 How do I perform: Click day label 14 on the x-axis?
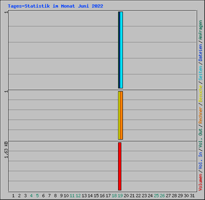point(90,196)
